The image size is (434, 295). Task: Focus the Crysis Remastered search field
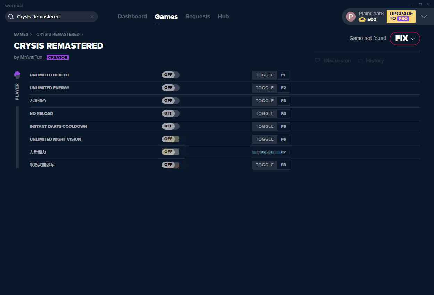51,17
